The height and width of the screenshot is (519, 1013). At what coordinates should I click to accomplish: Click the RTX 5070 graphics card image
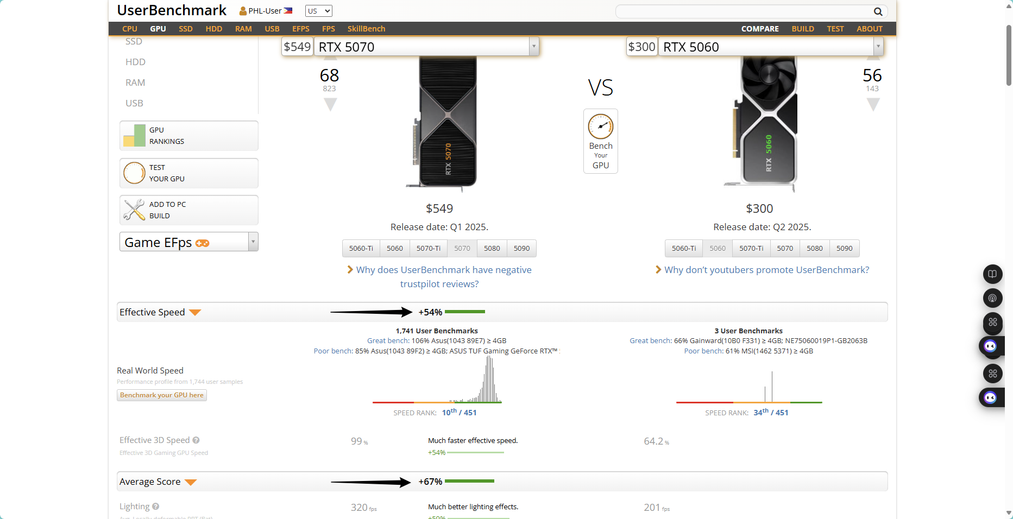[x=441, y=125]
